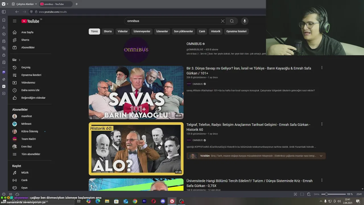Go back with the browser back arrow
The height and width of the screenshot is (205, 364).
[17, 12]
